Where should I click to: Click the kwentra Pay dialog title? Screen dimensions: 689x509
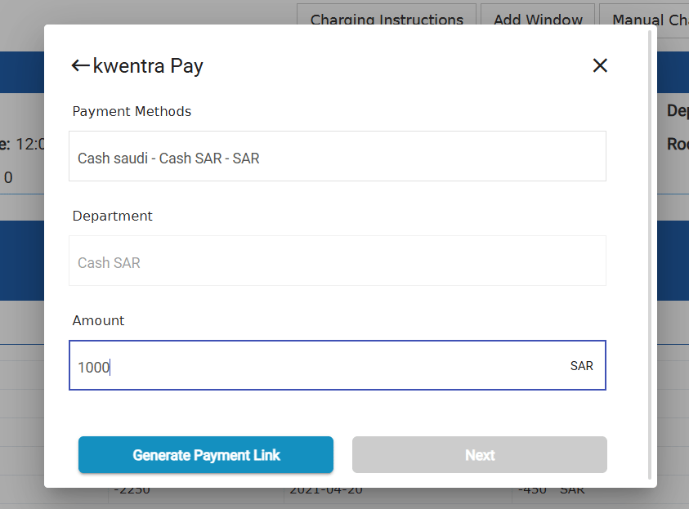[148, 66]
